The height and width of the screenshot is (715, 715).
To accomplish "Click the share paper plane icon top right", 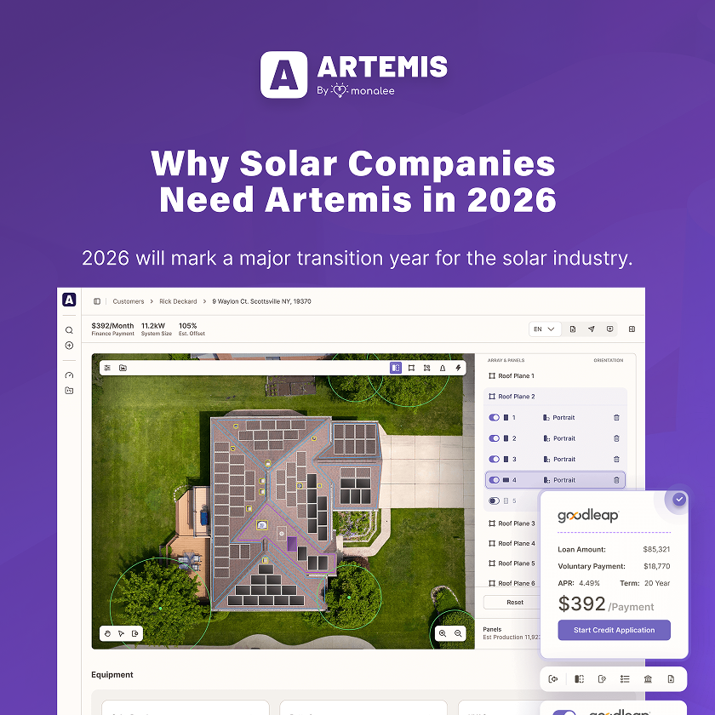I will 592,329.
